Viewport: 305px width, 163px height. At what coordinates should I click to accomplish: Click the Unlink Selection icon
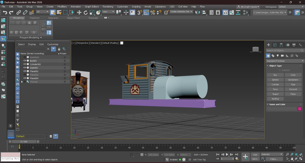25,12
